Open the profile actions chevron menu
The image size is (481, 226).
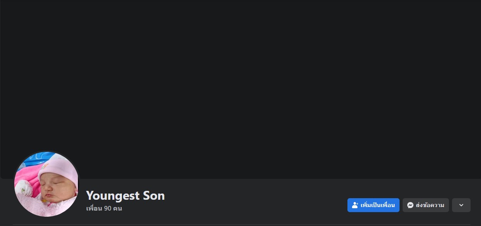[x=461, y=205]
